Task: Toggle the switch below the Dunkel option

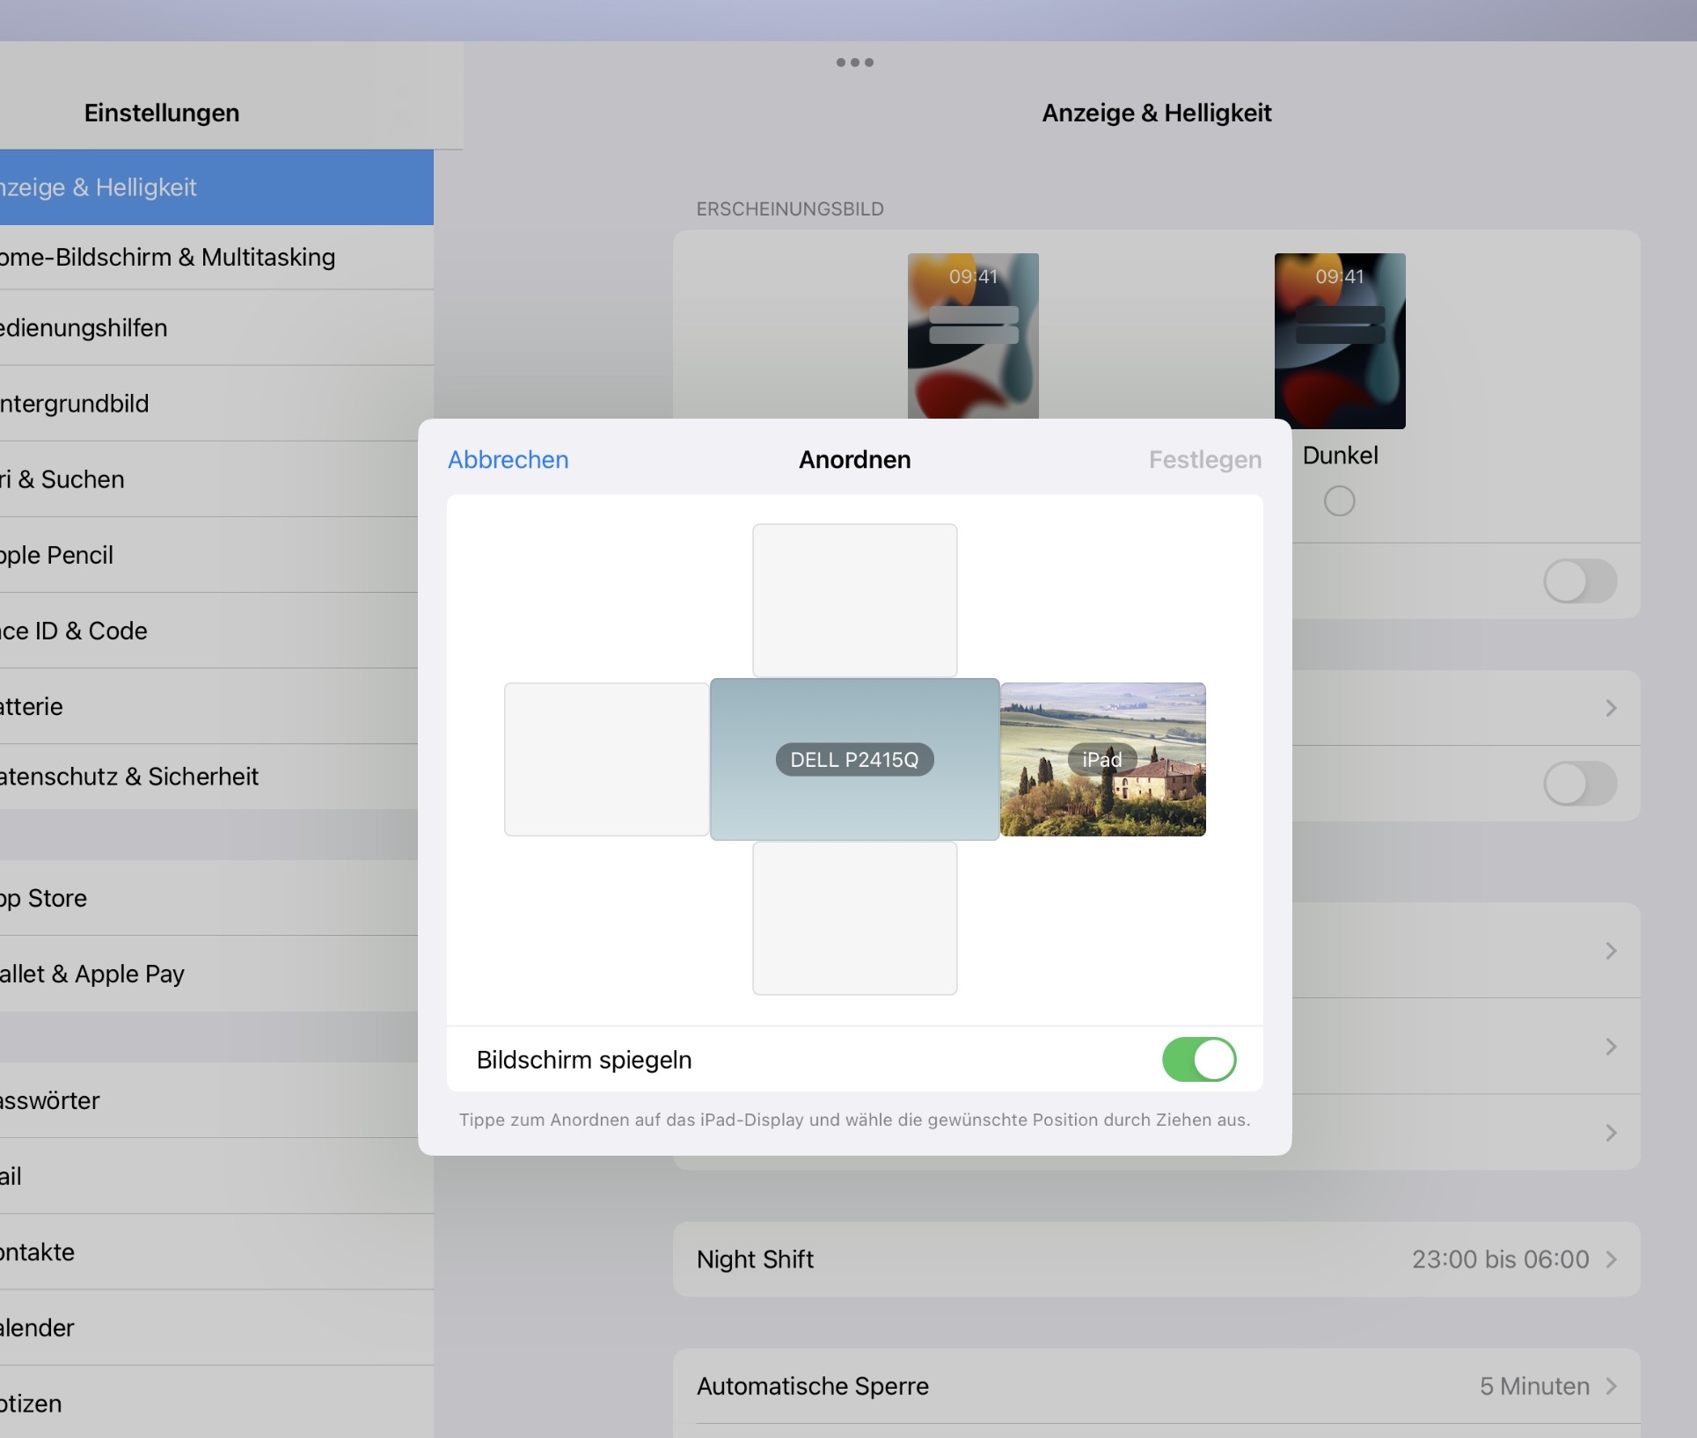Action: [1579, 581]
